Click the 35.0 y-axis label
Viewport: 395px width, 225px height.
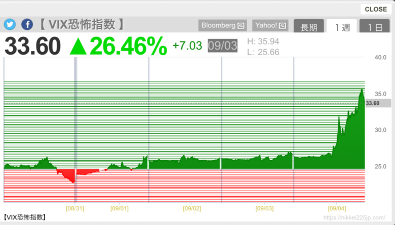(380, 94)
